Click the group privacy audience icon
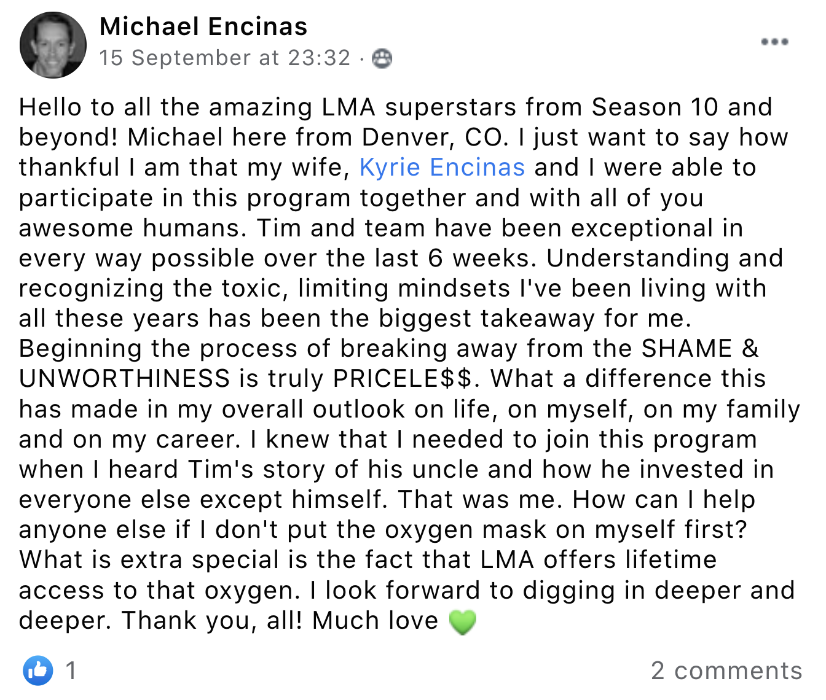826x700 pixels. tap(382, 58)
